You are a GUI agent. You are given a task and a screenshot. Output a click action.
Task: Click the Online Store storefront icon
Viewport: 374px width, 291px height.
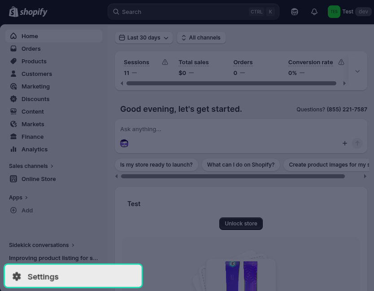[x=13, y=179]
